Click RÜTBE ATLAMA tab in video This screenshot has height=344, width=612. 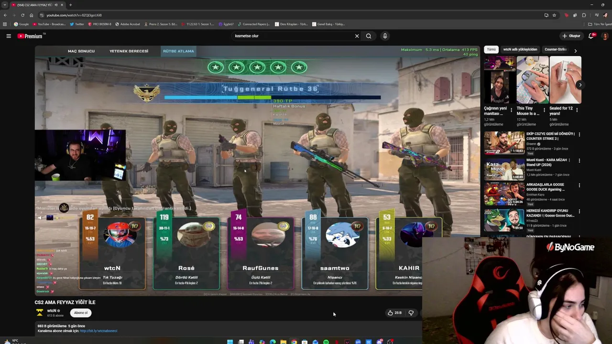pyautogui.click(x=178, y=51)
